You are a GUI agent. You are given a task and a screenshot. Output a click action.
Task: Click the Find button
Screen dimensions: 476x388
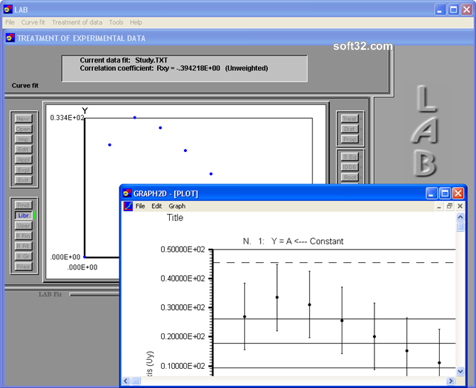click(x=23, y=205)
